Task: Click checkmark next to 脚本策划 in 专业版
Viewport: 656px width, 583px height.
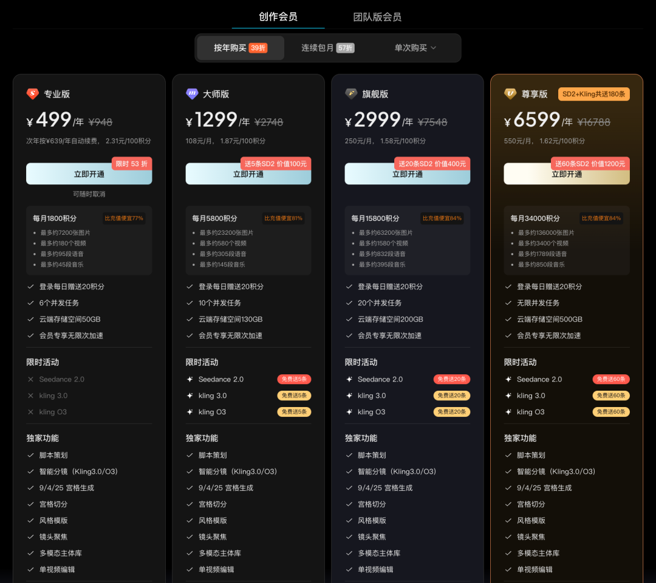Action: click(x=31, y=455)
